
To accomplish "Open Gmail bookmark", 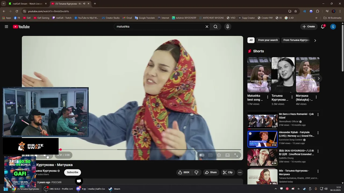I will click(x=127, y=18).
